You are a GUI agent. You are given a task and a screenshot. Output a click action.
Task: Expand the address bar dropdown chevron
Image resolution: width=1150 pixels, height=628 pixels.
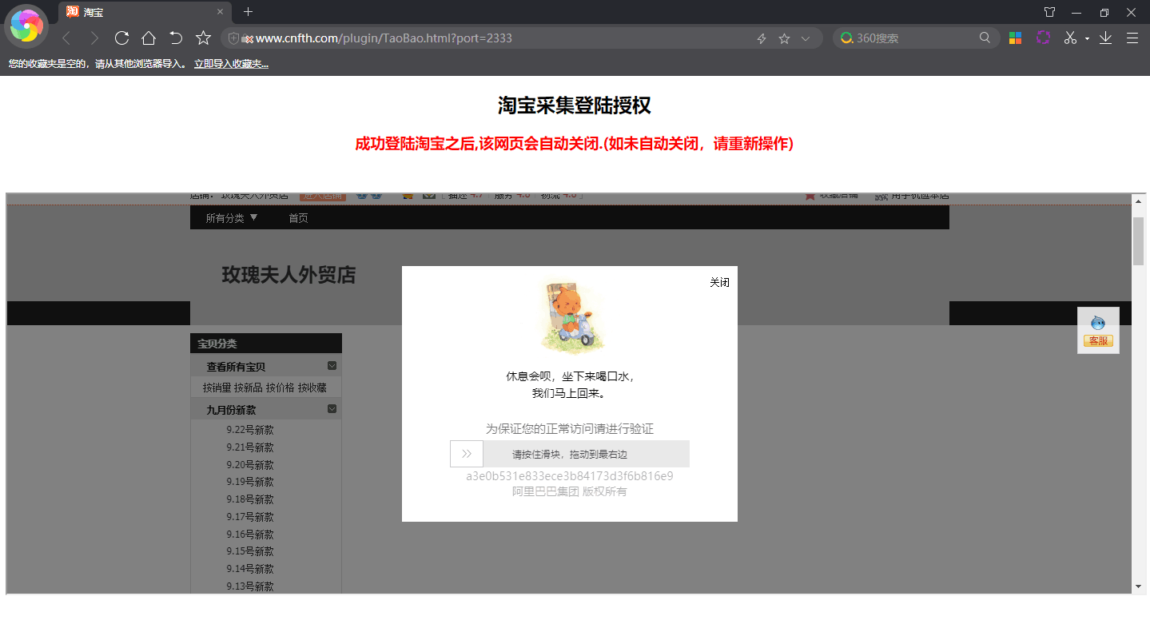click(806, 38)
